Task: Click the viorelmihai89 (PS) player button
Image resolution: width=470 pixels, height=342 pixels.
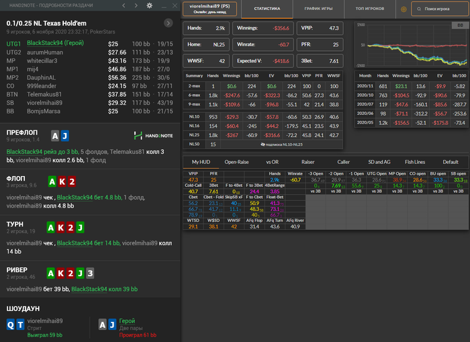Action: 209,9
